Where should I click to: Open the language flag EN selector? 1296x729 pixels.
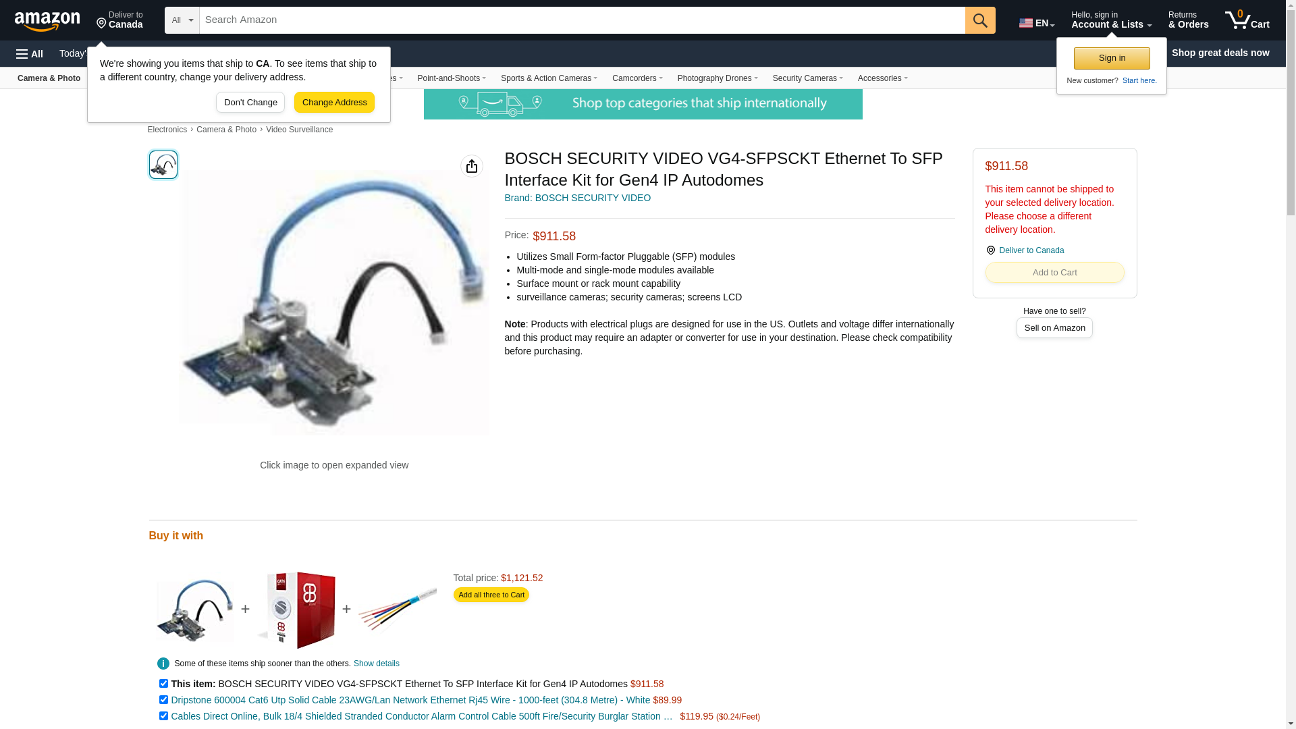pos(1037,23)
